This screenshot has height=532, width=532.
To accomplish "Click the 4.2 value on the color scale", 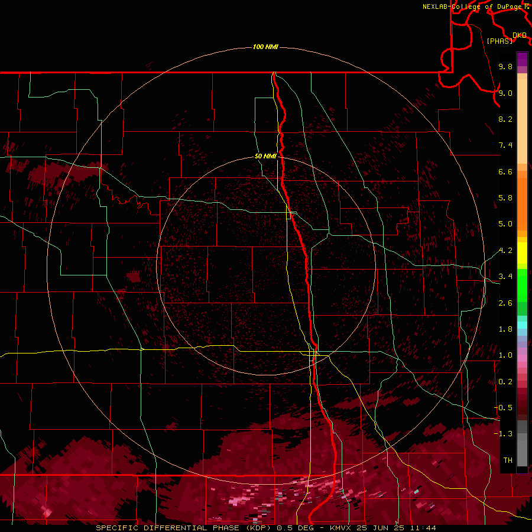I will coord(505,251).
